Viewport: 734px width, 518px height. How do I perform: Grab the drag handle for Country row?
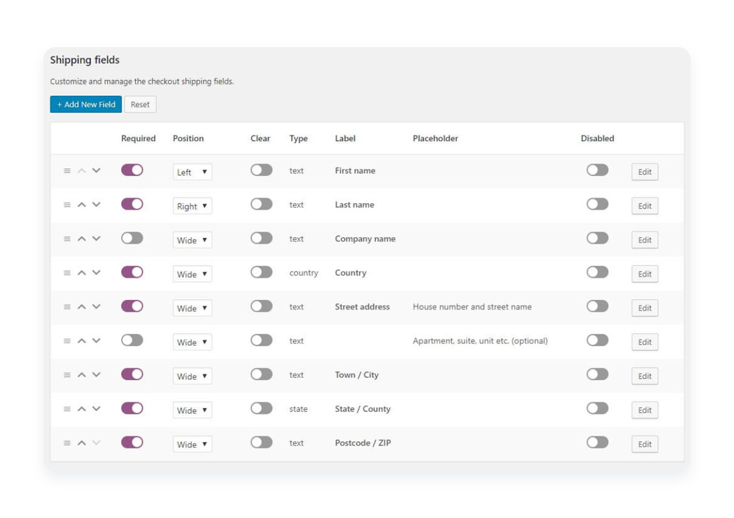point(67,273)
